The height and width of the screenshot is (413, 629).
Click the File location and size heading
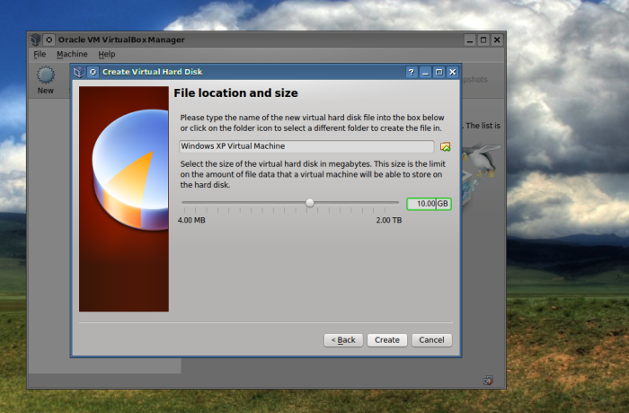coord(235,93)
